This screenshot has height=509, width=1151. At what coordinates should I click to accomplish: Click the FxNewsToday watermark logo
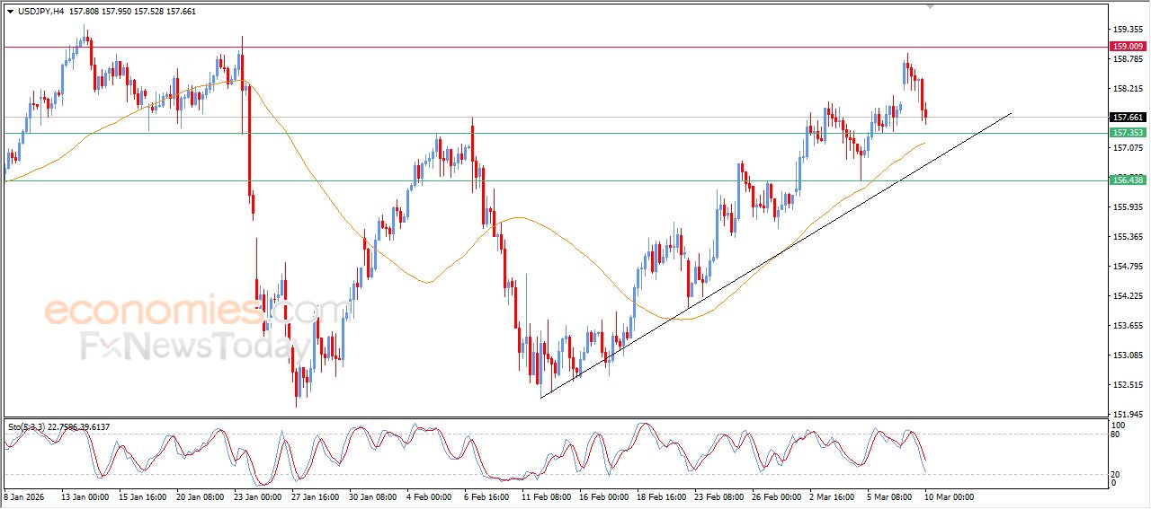tap(187, 346)
